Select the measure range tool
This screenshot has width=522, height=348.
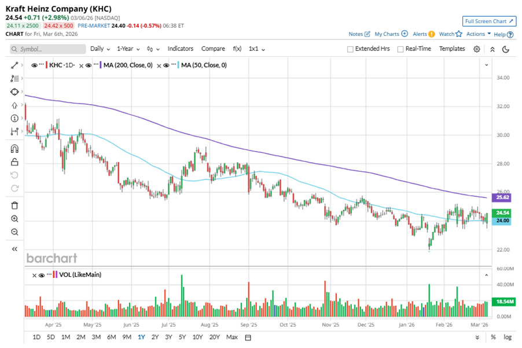[14, 131]
